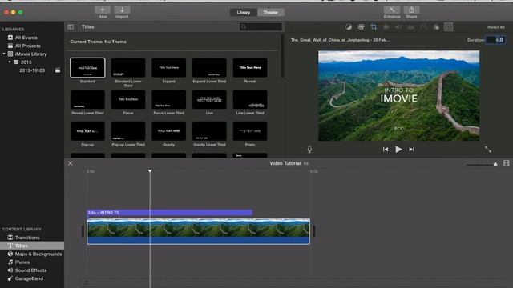Image resolution: width=513 pixels, height=288 pixels.
Task: Select the Reveal title thumbnail
Action: [250, 67]
